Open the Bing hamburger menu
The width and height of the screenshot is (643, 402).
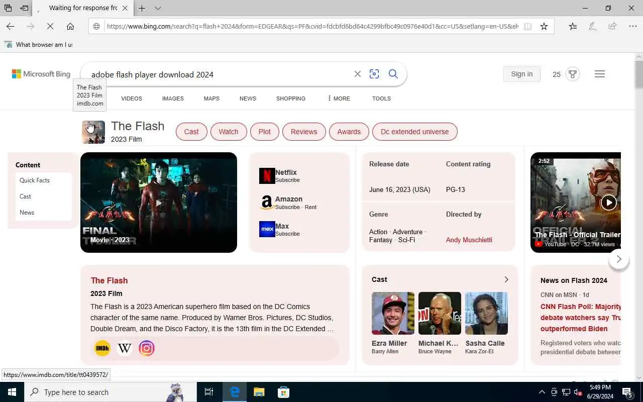click(600, 74)
